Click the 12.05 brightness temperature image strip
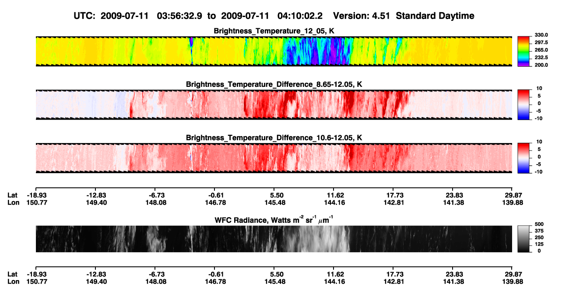Screen dimensions: 569x291 [x=274, y=51]
